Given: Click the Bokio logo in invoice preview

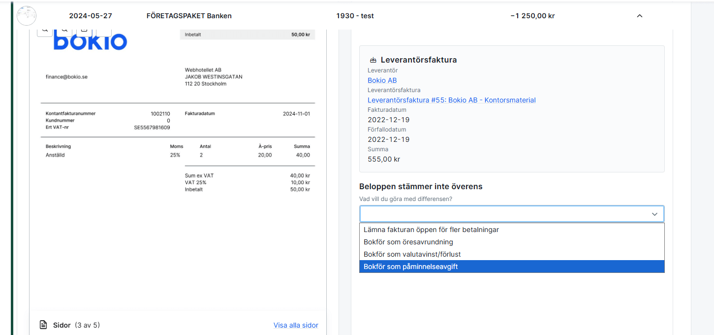Looking at the screenshot, I should [x=90, y=41].
